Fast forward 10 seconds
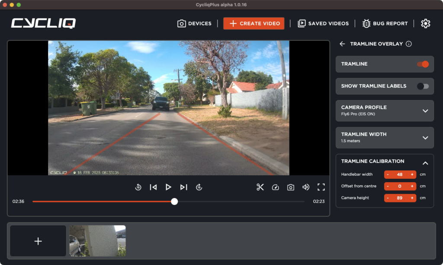The height and width of the screenshot is (265, 443). (x=199, y=187)
